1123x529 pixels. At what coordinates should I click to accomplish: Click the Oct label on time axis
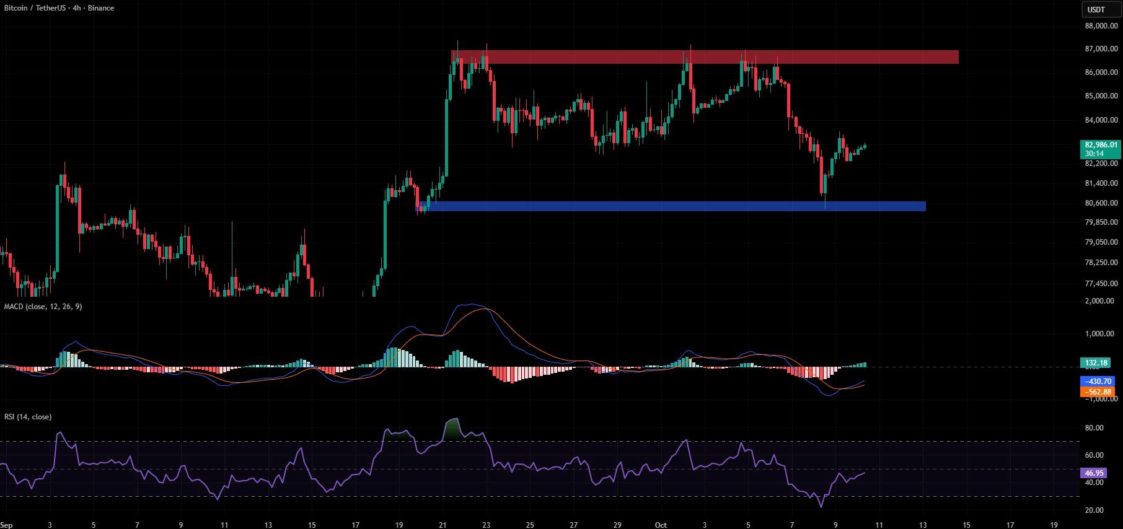tap(661, 525)
